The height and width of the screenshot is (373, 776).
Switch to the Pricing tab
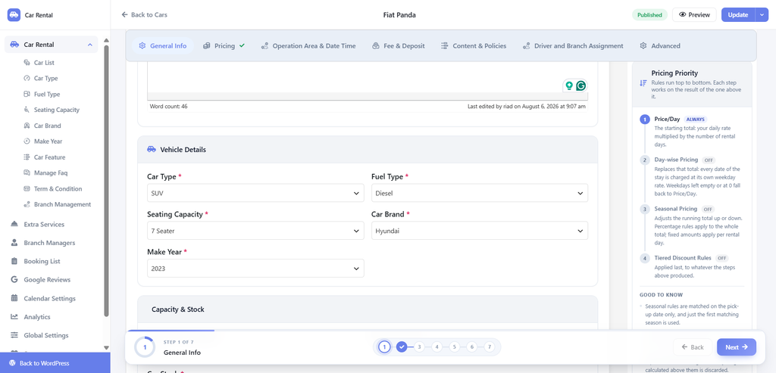pos(224,46)
